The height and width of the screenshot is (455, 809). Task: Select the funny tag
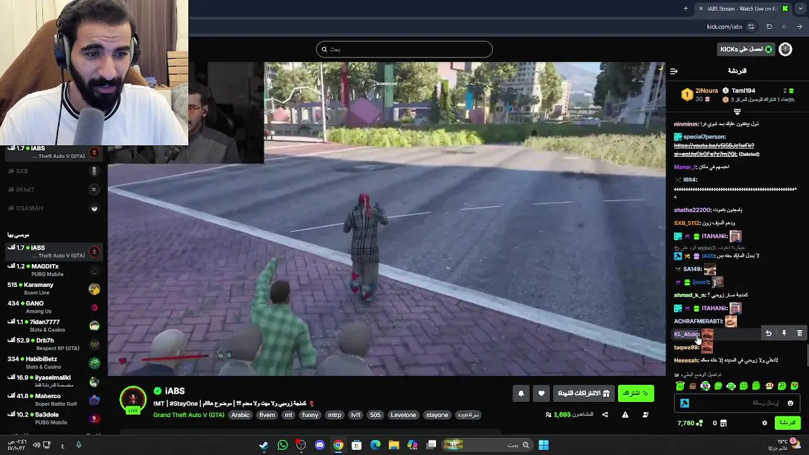point(310,415)
